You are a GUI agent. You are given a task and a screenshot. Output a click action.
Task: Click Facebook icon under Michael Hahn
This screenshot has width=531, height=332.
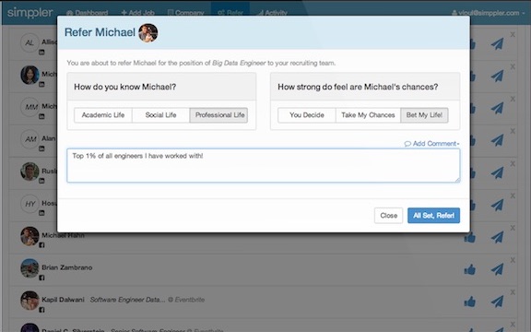(41, 245)
